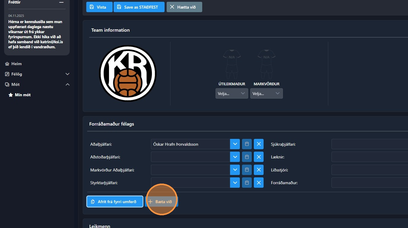Click the Liðsstjóri input field
This screenshot has height=228, width=408.
click(370, 170)
